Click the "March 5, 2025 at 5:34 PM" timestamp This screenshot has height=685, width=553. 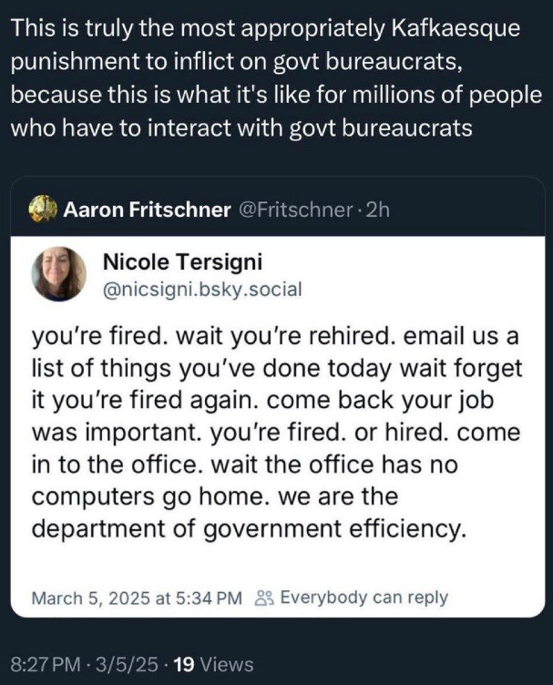click(137, 598)
